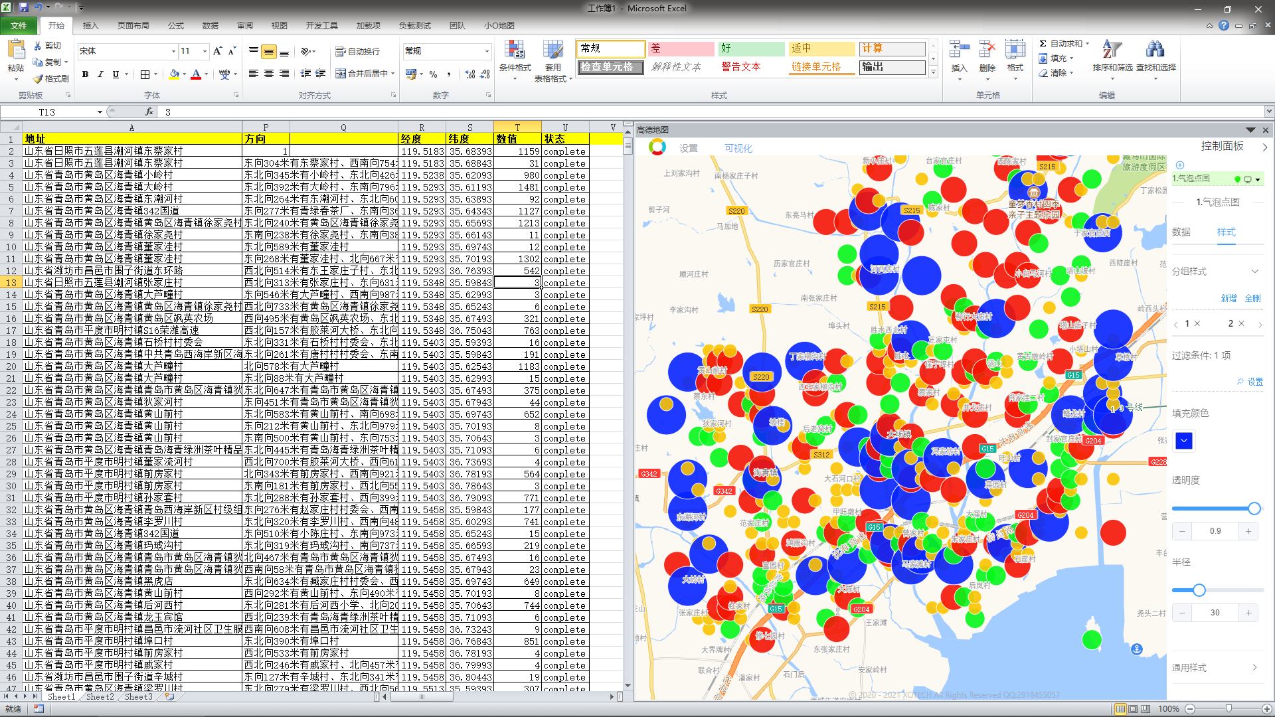Open the bubble layer options arrow
The height and width of the screenshot is (717, 1275).
pyautogui.click(x=1258, y=179)
